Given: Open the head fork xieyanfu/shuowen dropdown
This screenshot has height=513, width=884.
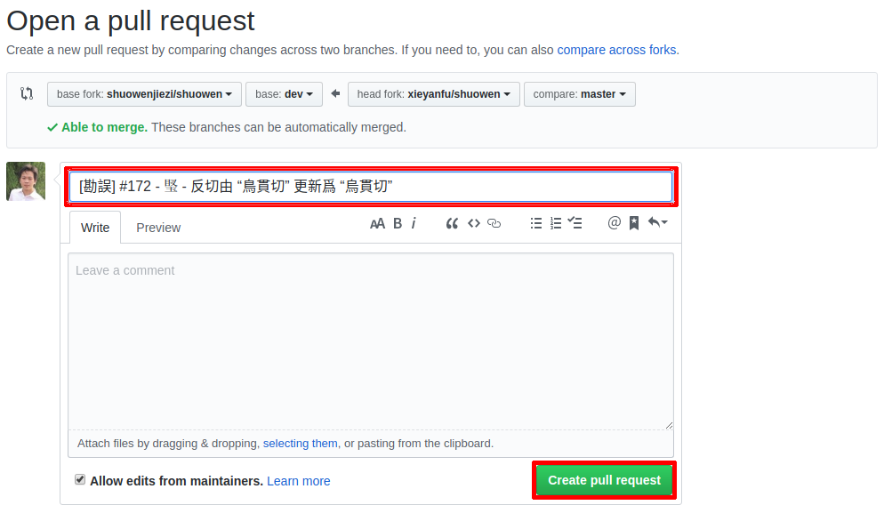Looking at the screenshot, I should (433, 94).
